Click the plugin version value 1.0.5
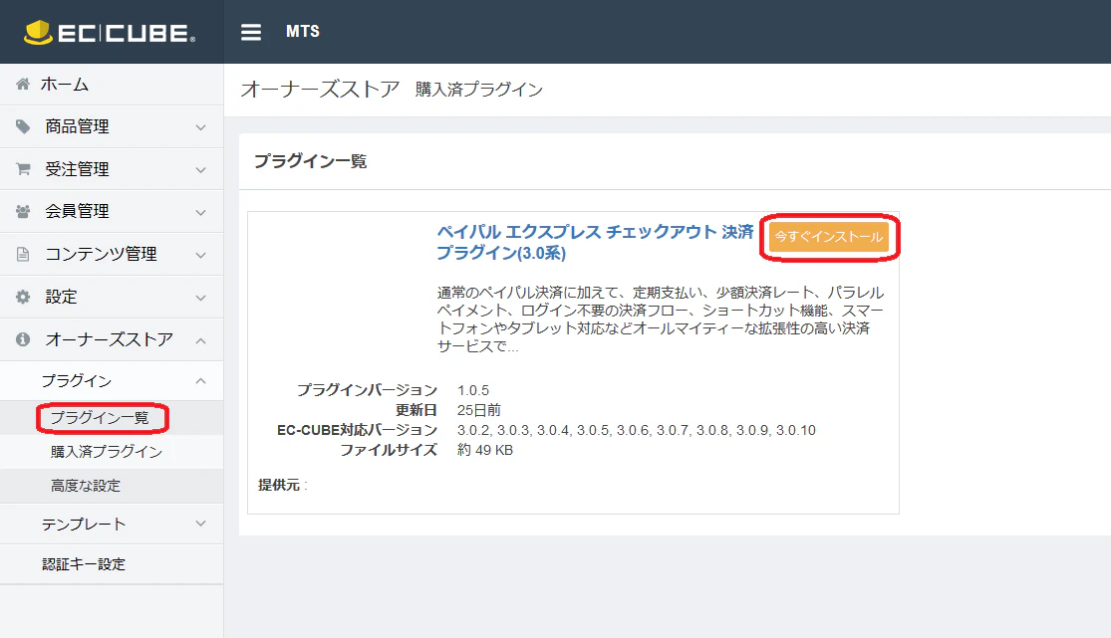This screenshot has width=1111, height=638. [x=473, y=390]
